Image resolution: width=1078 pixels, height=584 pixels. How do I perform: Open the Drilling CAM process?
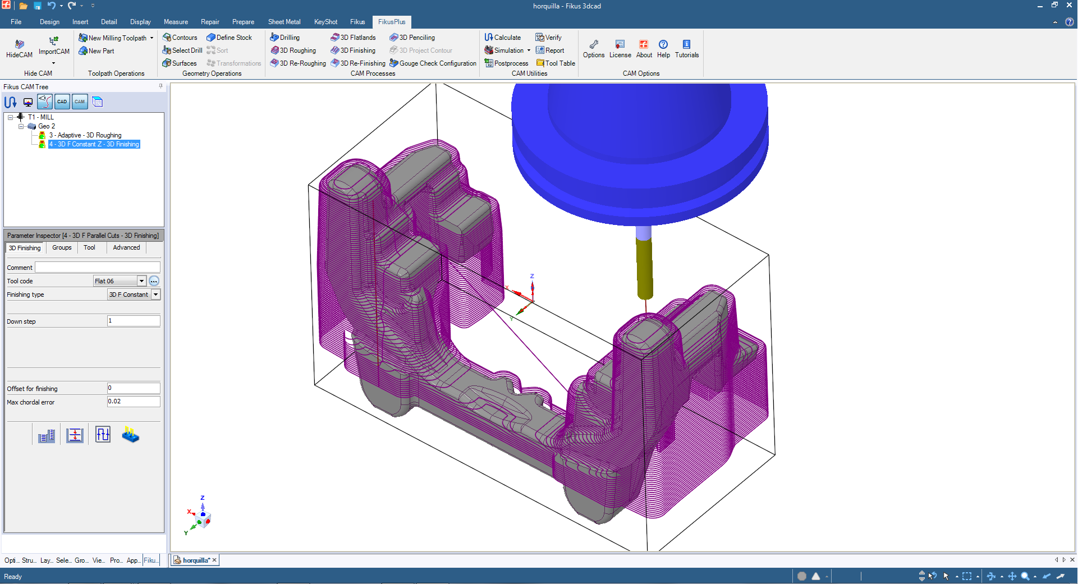[x=285, y=37]
